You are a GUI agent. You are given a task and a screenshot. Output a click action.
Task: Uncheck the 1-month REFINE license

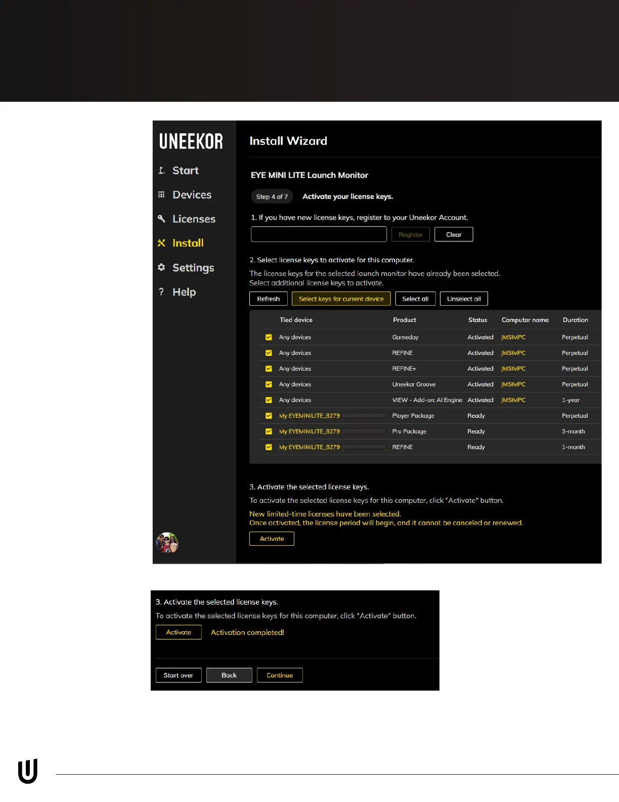269,447
